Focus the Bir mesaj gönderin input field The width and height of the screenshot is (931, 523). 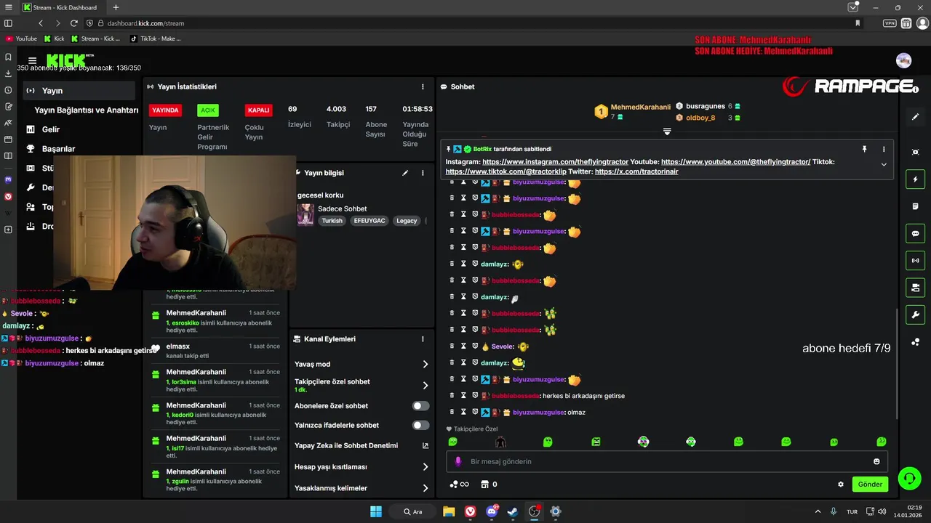click(666, 461)
